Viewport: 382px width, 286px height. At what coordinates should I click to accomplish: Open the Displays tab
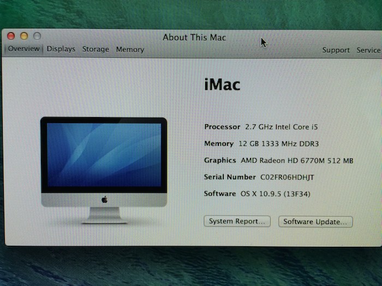(x=61, y=49)
